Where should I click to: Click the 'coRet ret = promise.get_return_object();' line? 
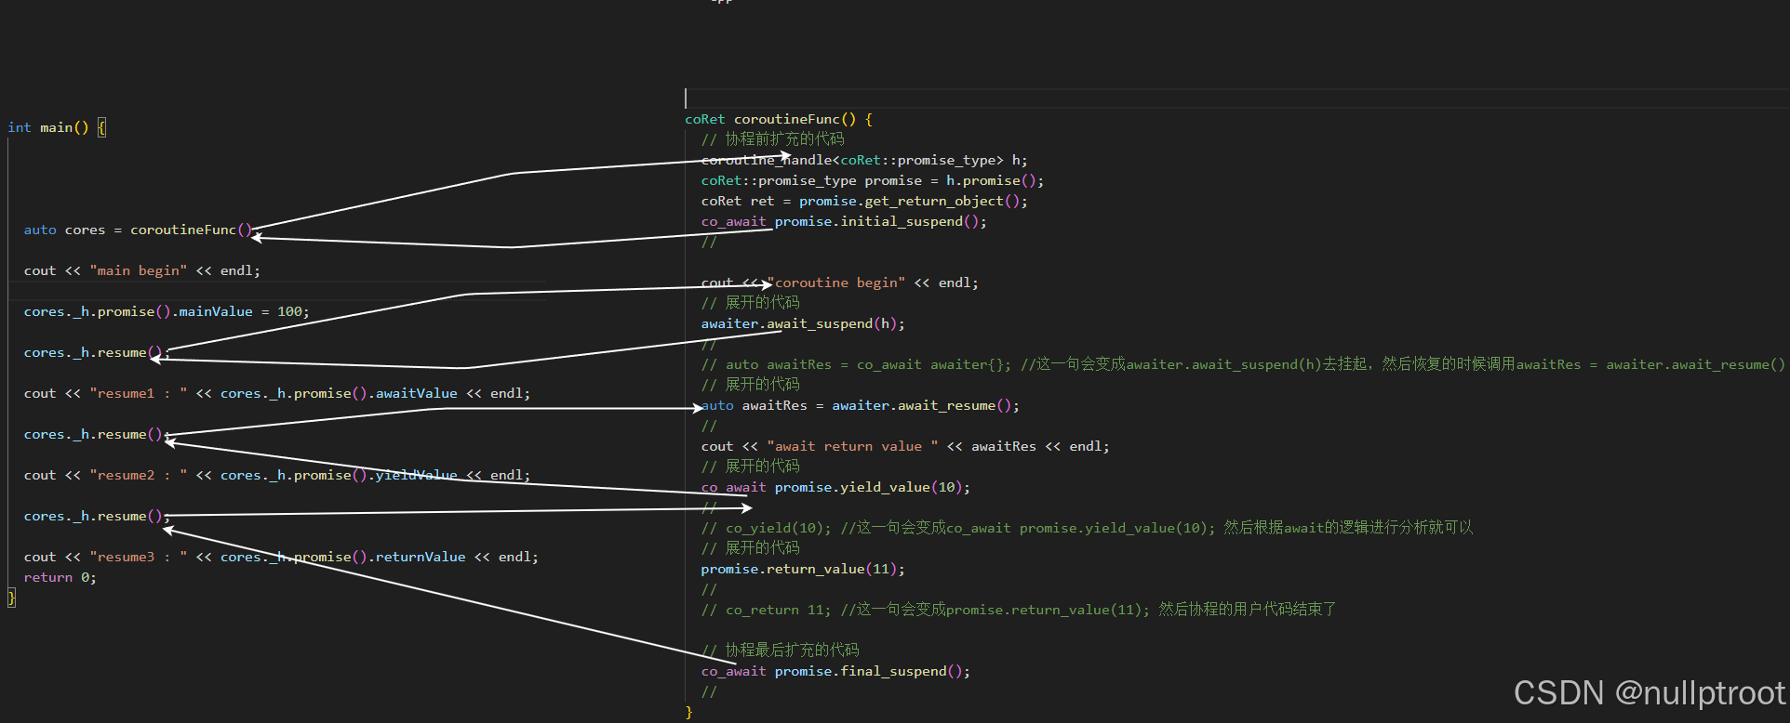[x=864, y=201]
